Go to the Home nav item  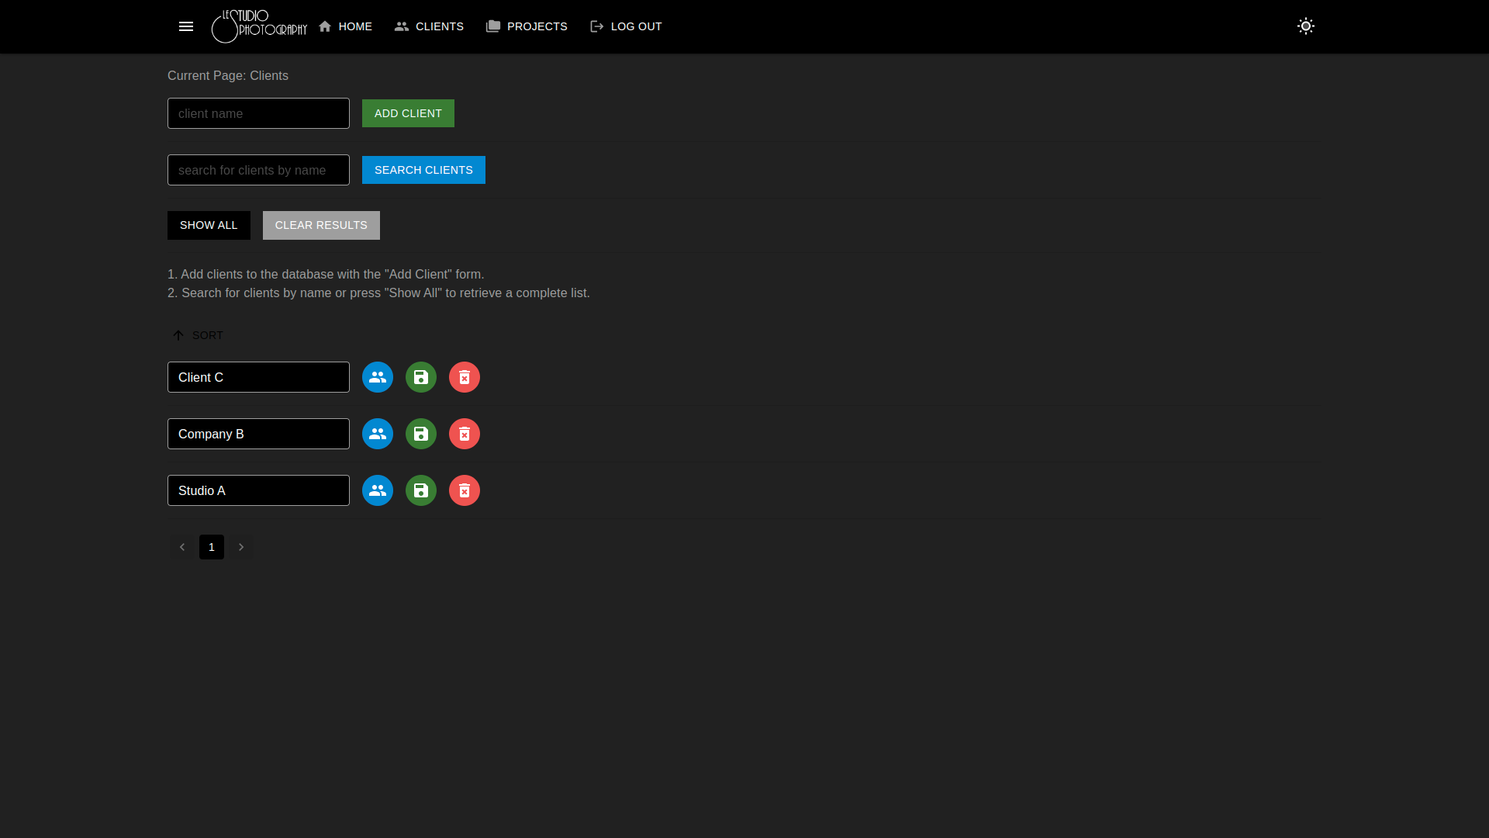pos(345,26)
